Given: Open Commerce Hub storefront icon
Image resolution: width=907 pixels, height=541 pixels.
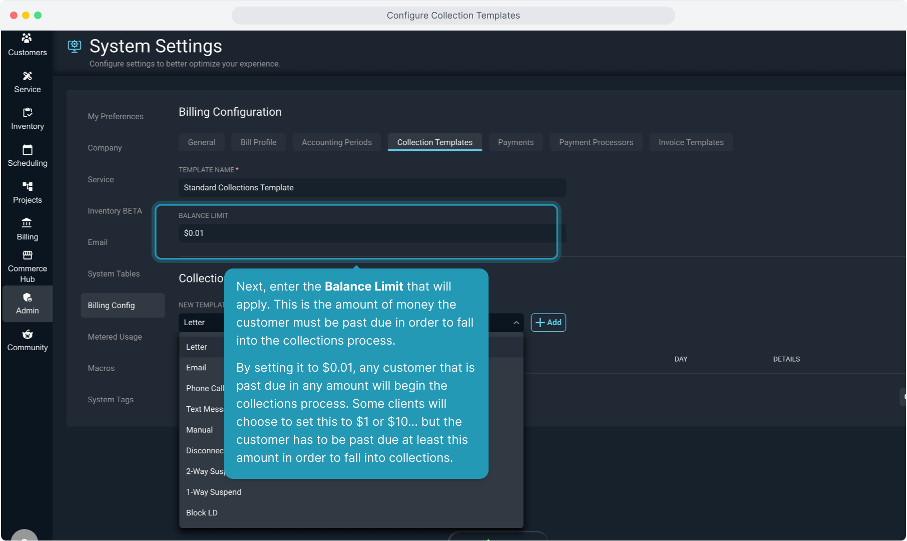Looking at the screenshot, I should click(x=27, y=256).
